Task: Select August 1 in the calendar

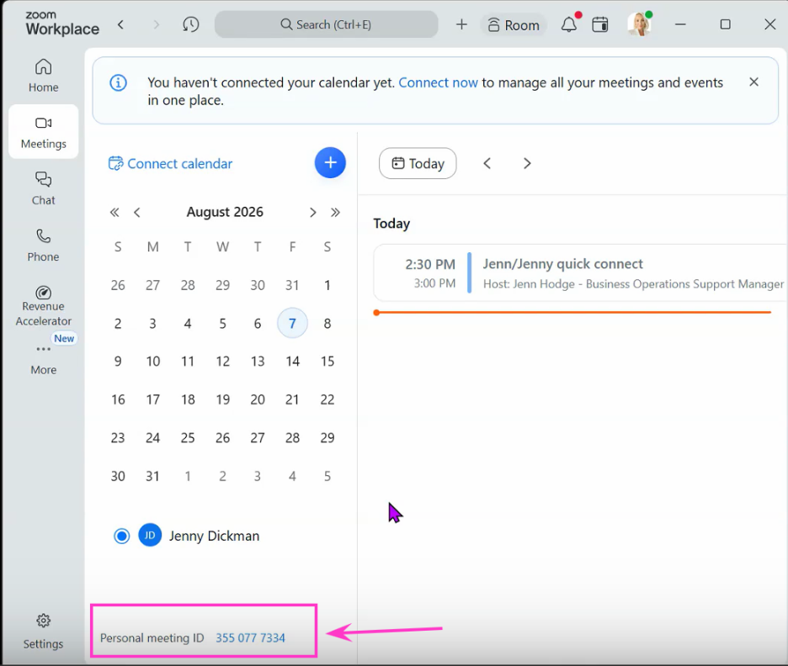Action: click(x=327, y=285)
